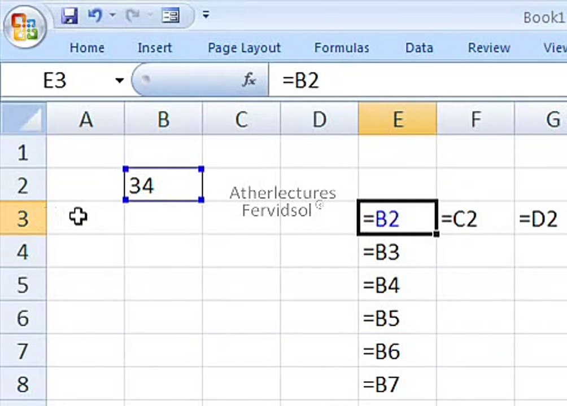Click cell B2 containing 34
This screenshot has height=406, width=567.
coord(163,185)
